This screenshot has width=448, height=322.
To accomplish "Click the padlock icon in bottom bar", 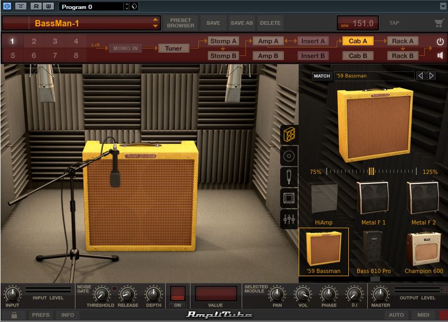I will (14, 315).
